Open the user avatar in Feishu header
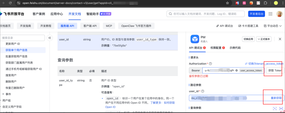Image resolution: width=285 pixels, height=113 pixels. [279, 14]
